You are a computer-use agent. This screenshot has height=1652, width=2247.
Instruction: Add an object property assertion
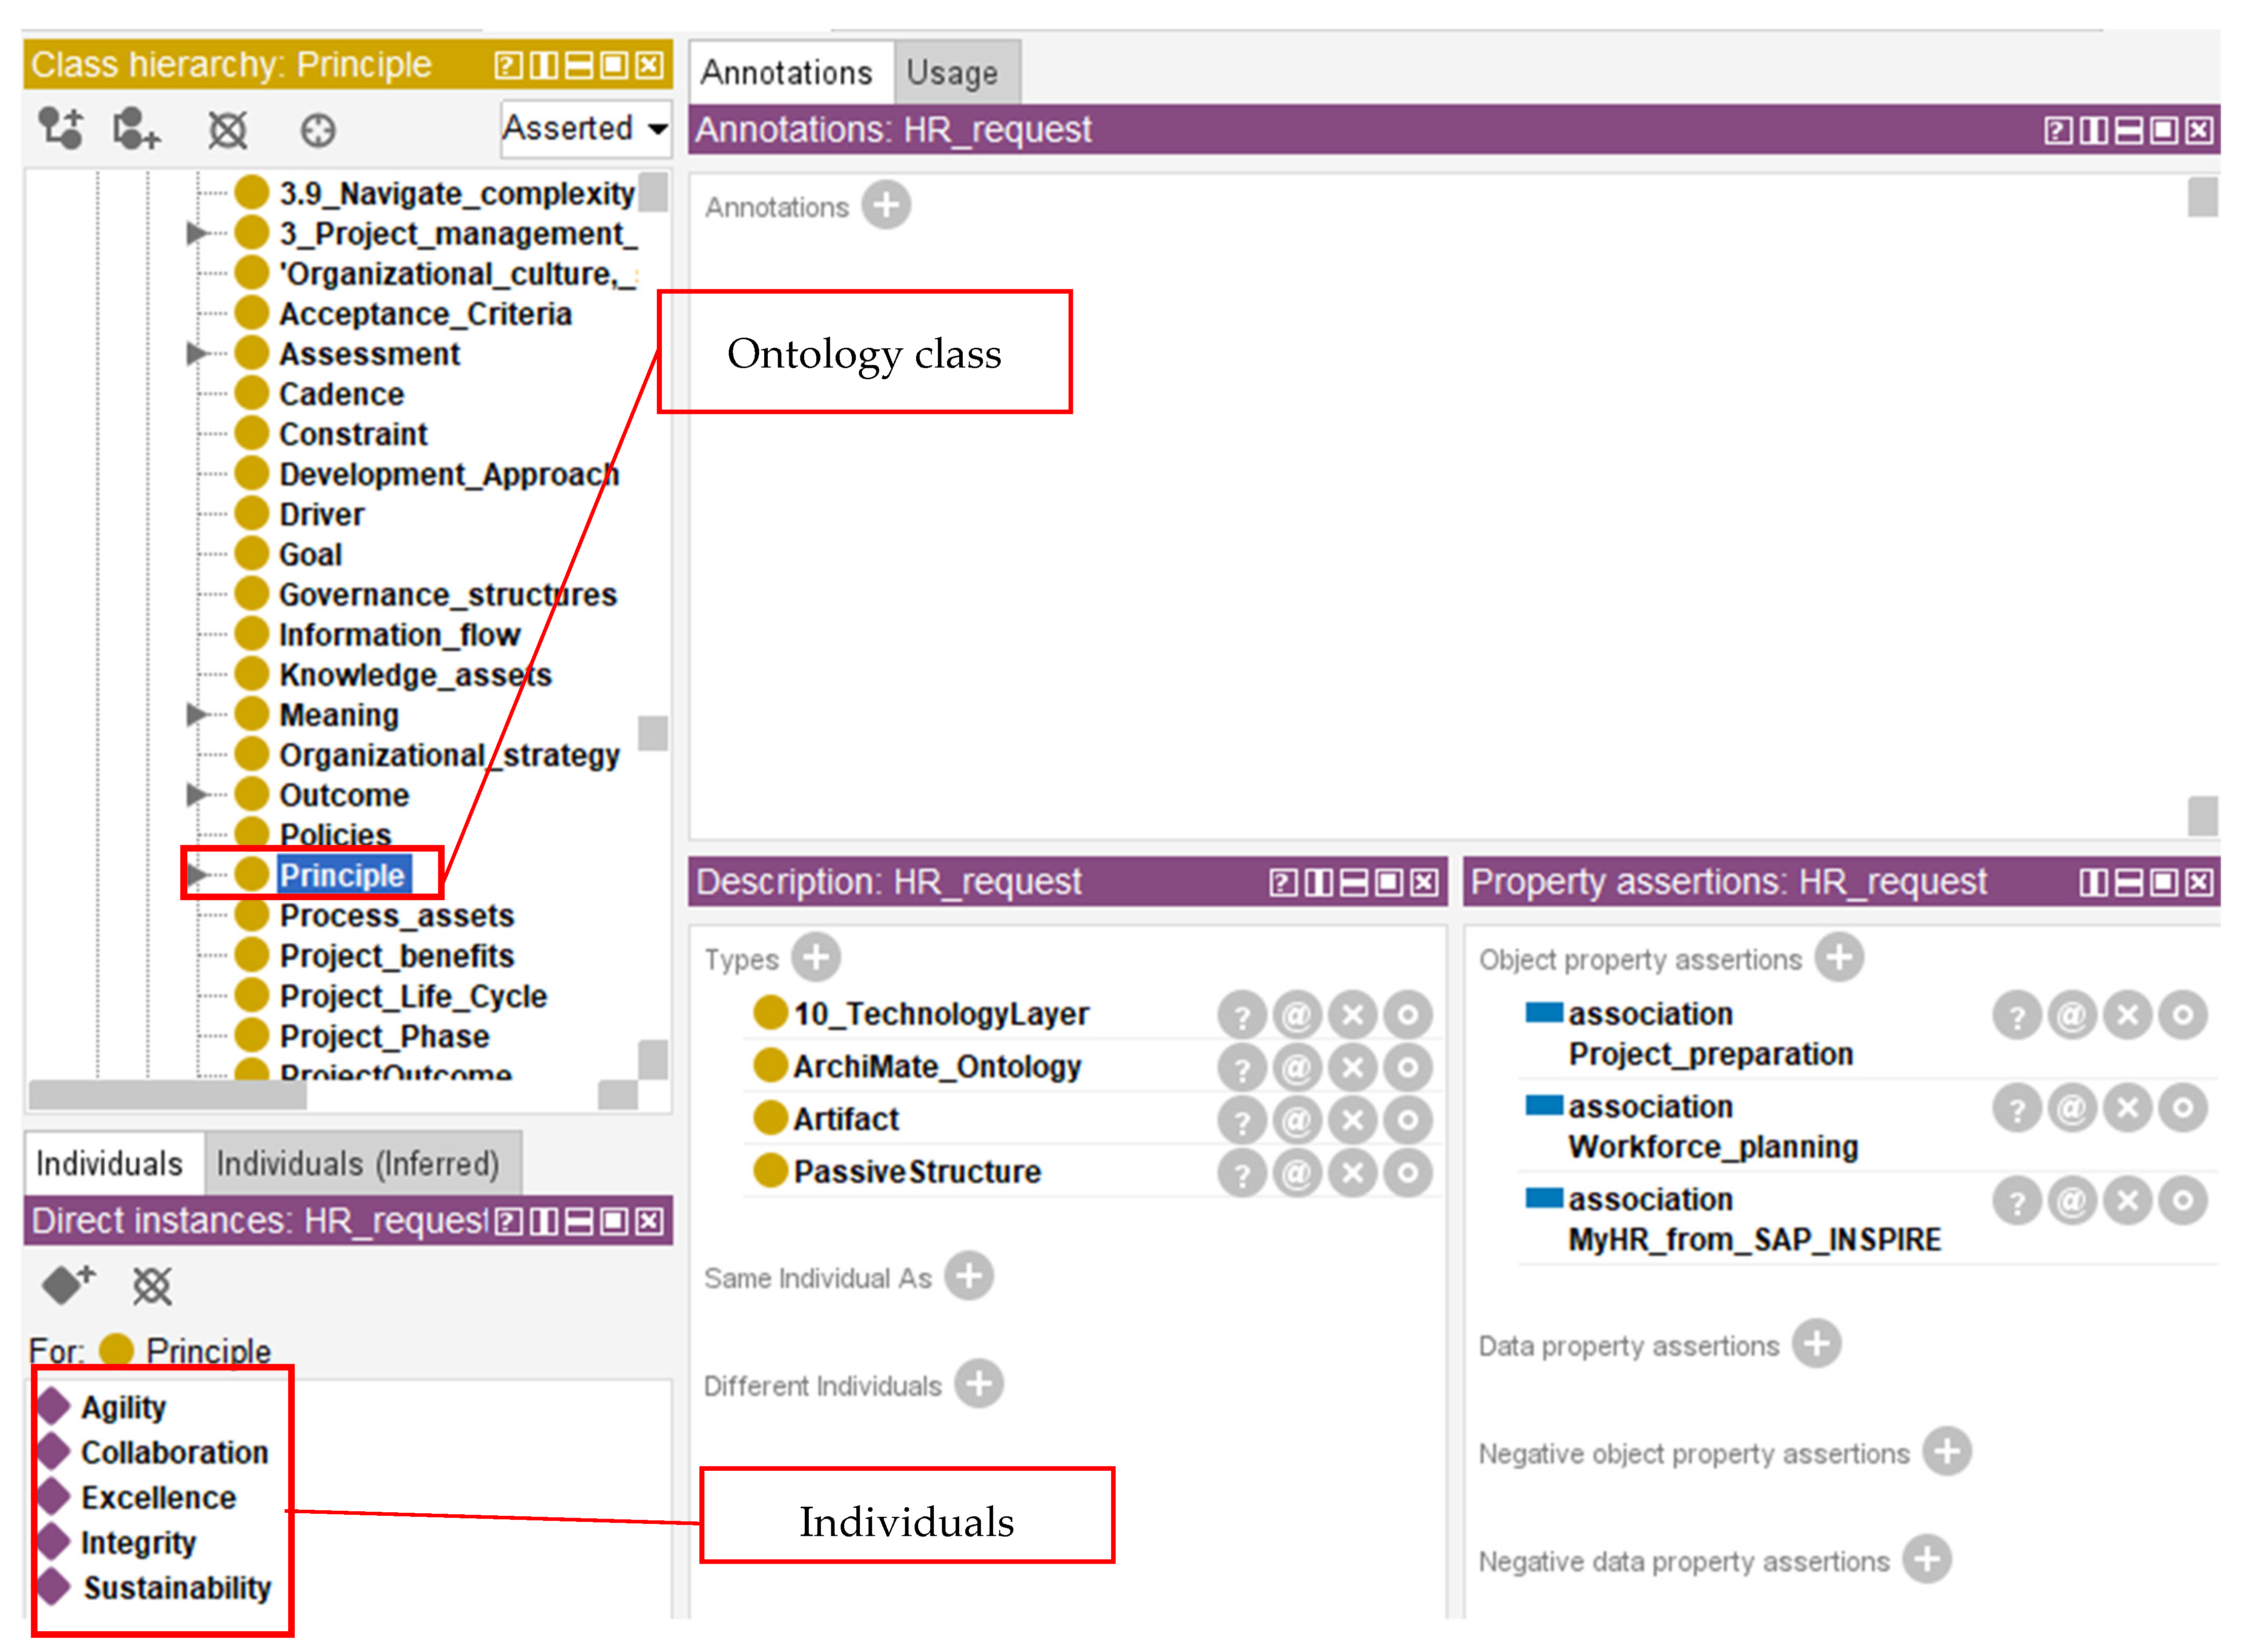coord(1840,958)
